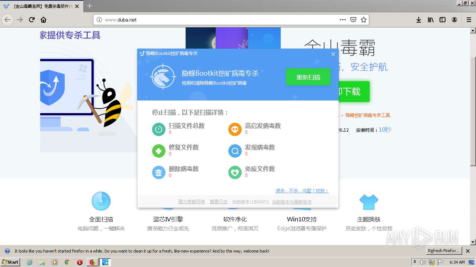476x267 pixels.
Task: Expand hidden system tray icons
Action: pyautogui.click(x=415, y=262)
